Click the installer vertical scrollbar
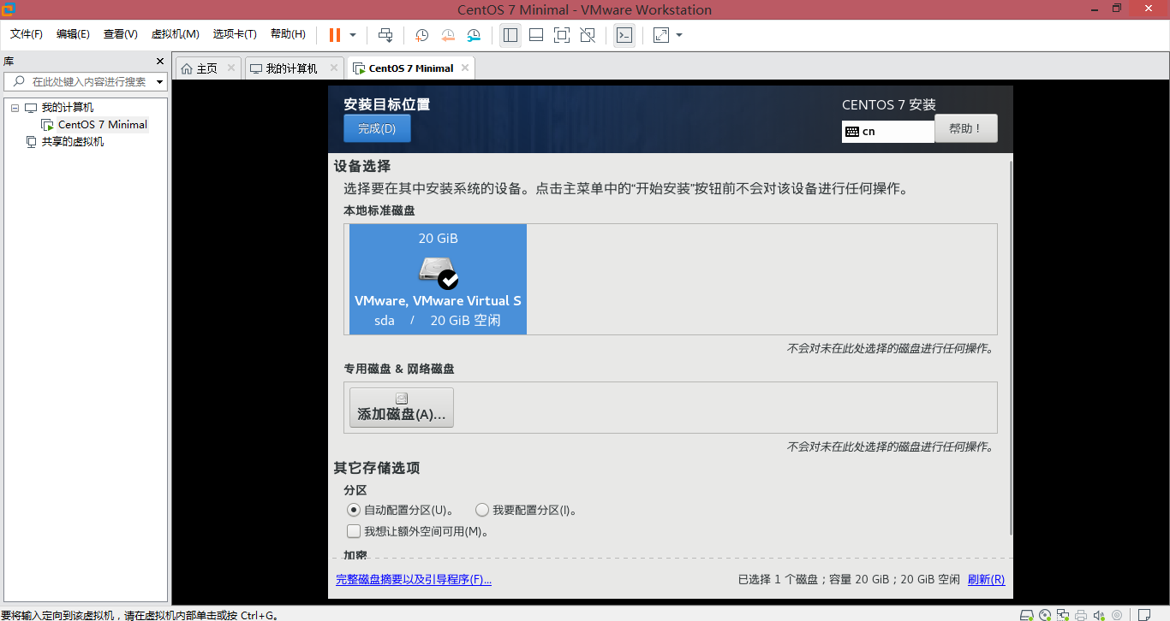The height and width of the screenshot is (621, 1170). [x=1011, y=348]
